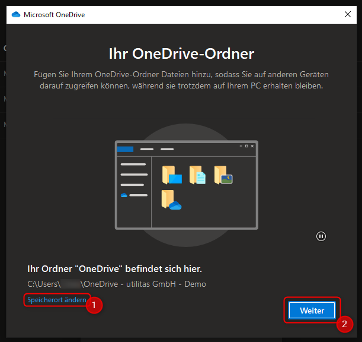Click the description paragraph under the heading
The image size is (362, 342).
(x=181, y=80)
